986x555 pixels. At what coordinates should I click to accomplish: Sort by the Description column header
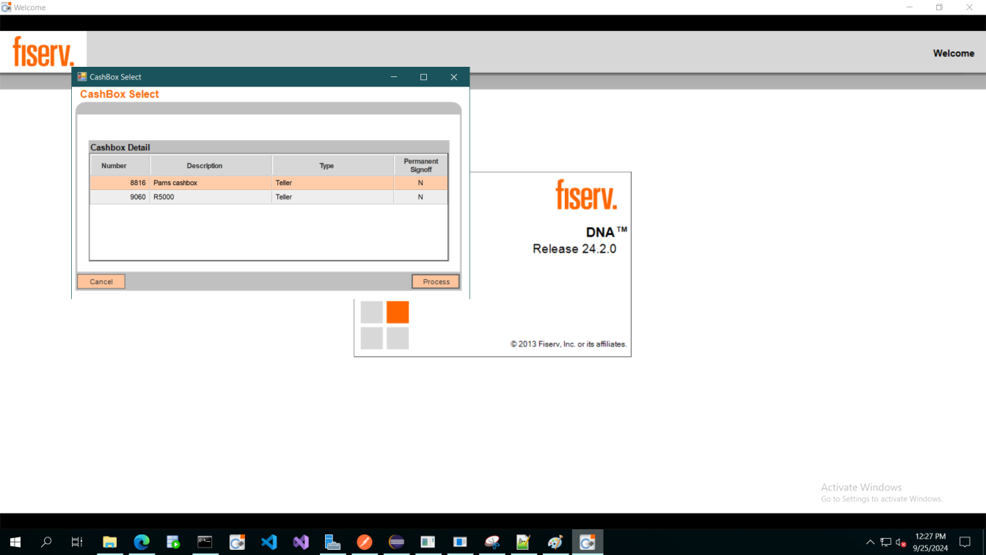(211, 165)
